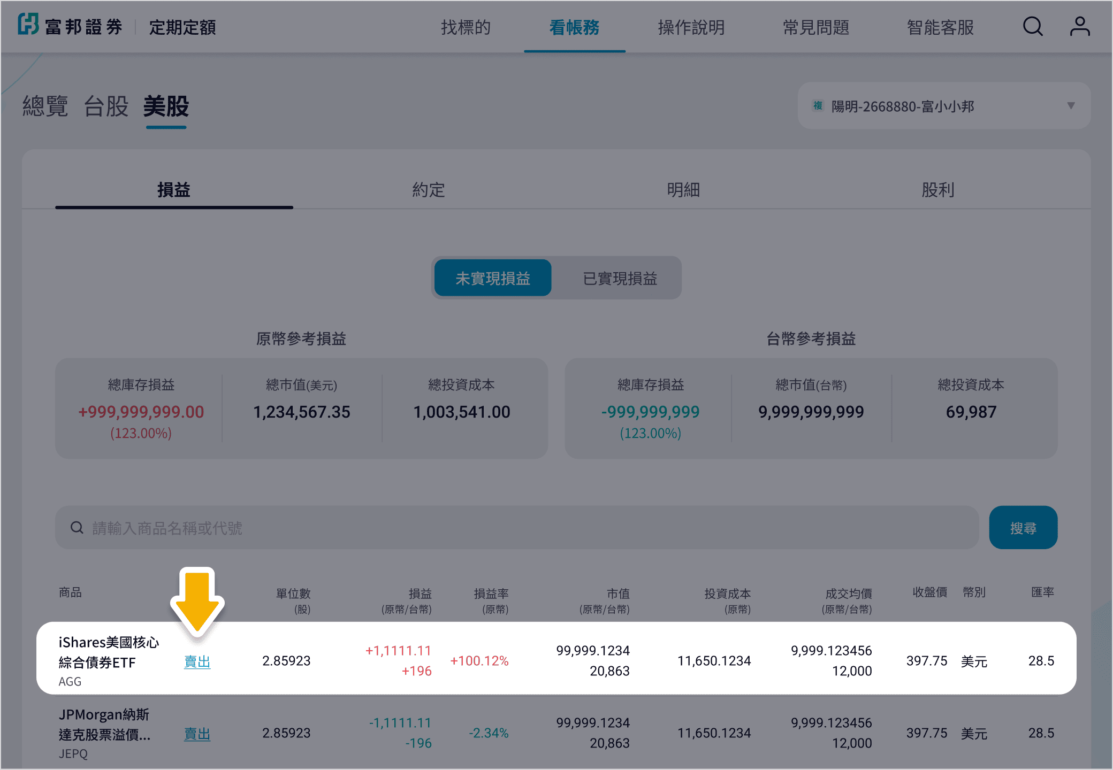Screen dimensions: 1113x770
Task: Open the 智能客服 menu item
Action: (940, 27)
